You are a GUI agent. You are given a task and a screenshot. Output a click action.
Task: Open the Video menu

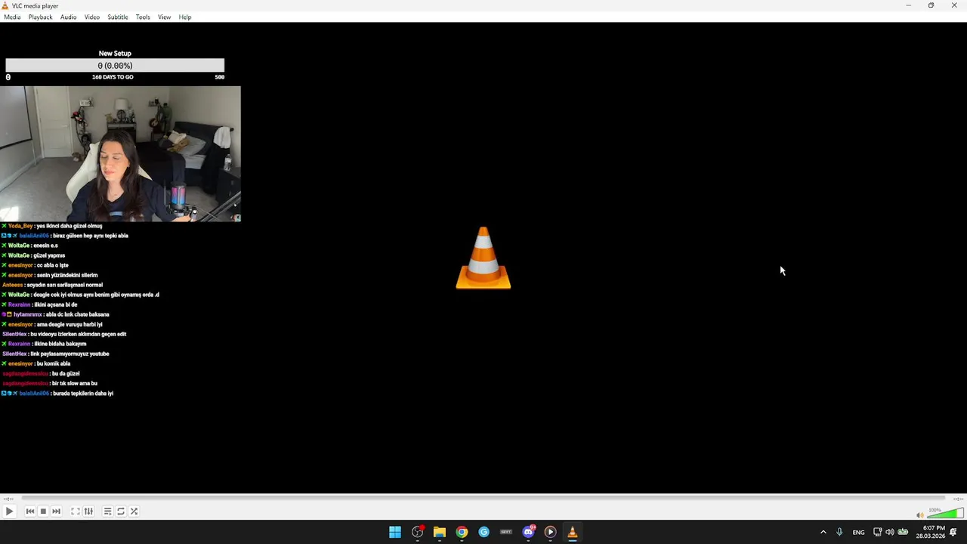tap(92, 17)
